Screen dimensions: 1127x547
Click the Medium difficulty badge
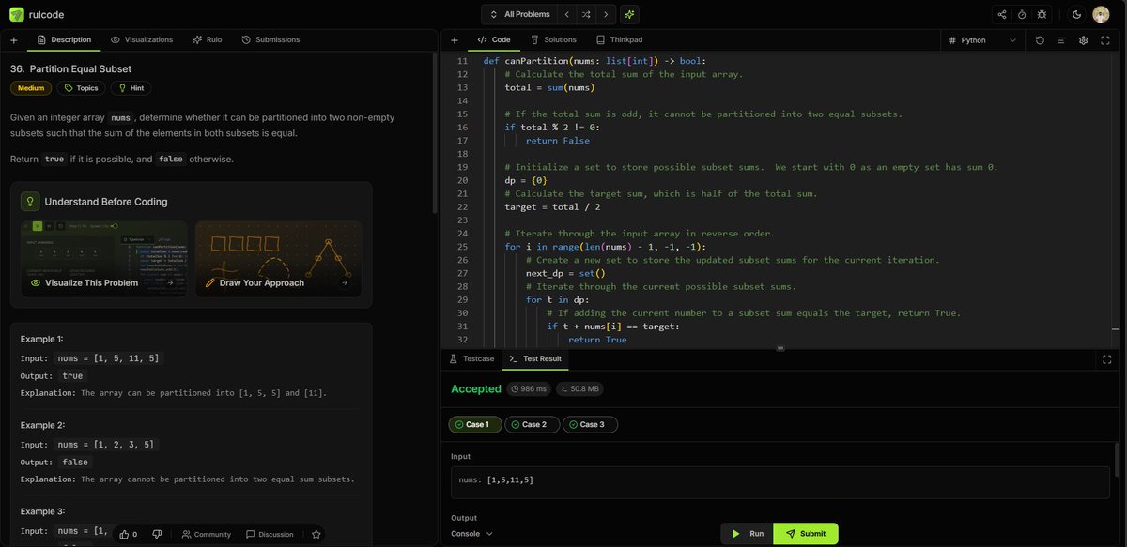31,87
